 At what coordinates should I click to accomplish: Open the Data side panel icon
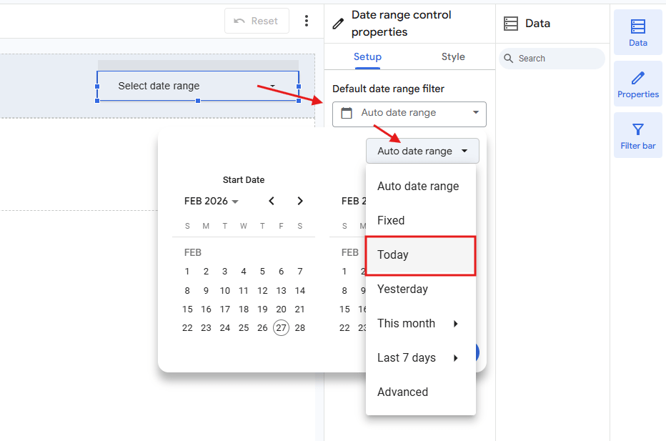637,32
